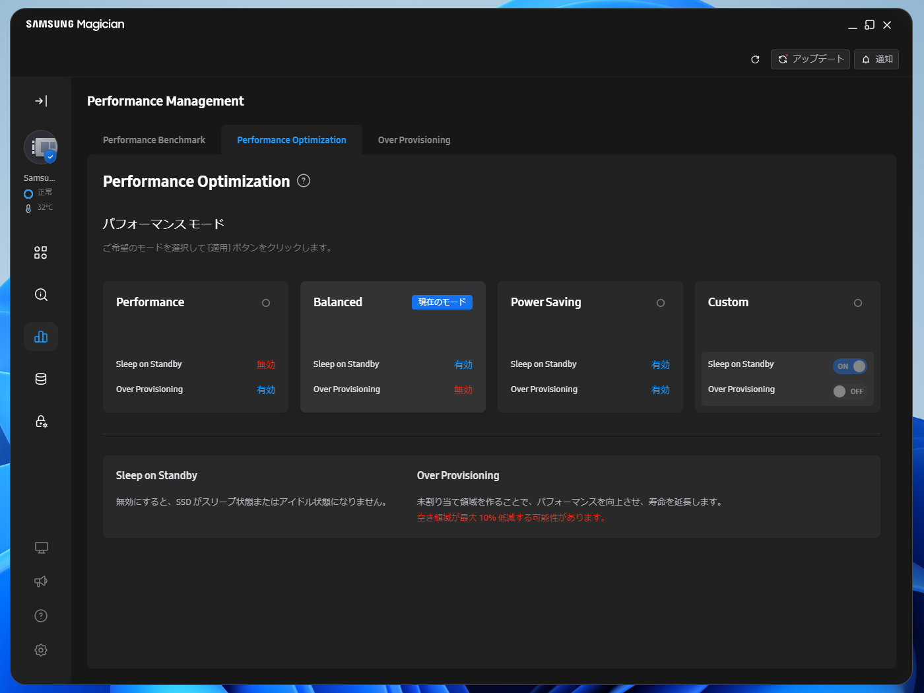
Task: Select the Performance mode radio button
Action: (266, 303)
